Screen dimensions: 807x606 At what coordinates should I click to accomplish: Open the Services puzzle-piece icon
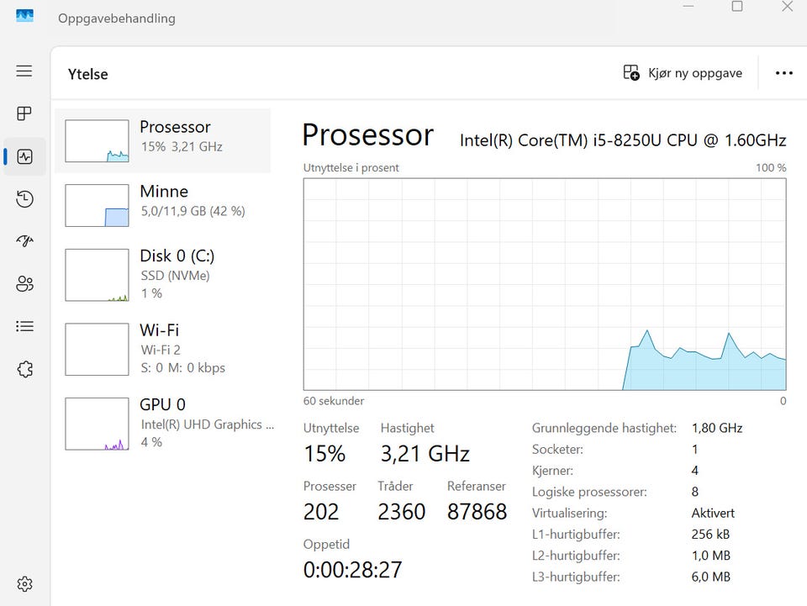pos(24,369)
